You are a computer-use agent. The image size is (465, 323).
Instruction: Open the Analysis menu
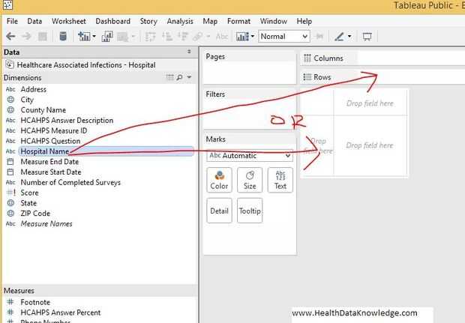(x=180, y=21)
